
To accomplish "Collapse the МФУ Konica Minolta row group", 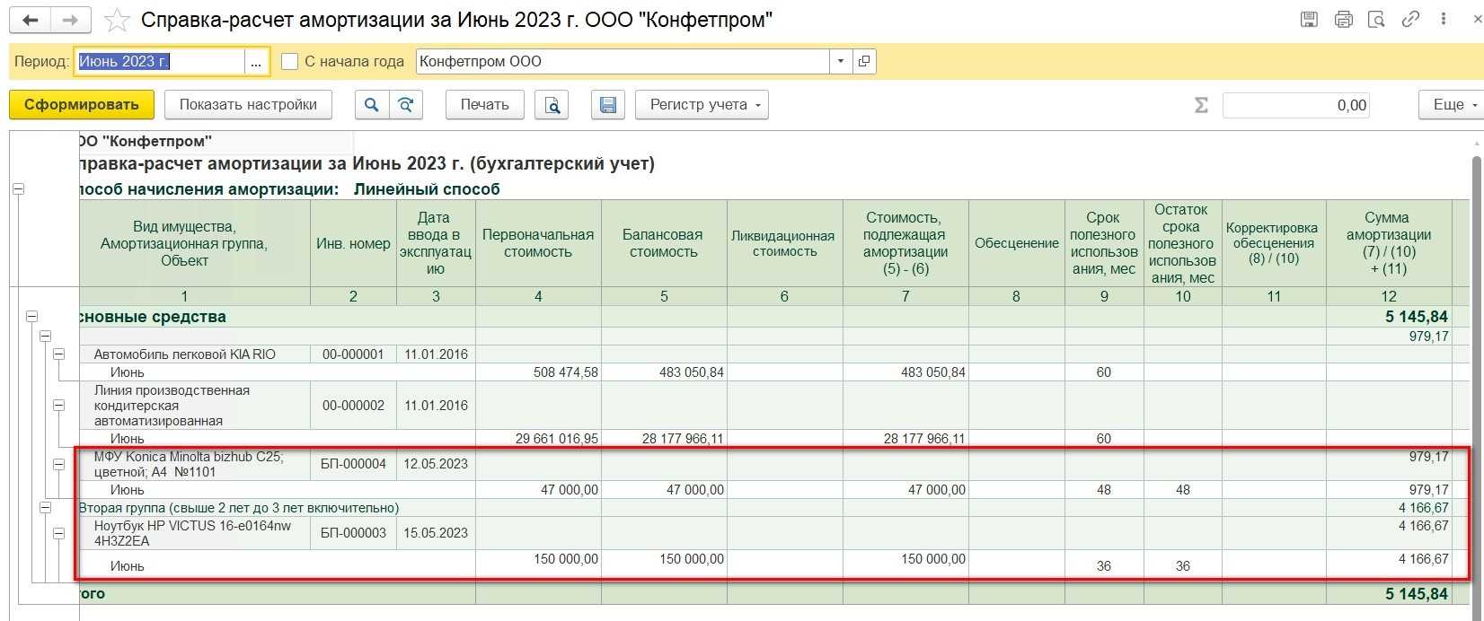I will [x=58, y=465].
